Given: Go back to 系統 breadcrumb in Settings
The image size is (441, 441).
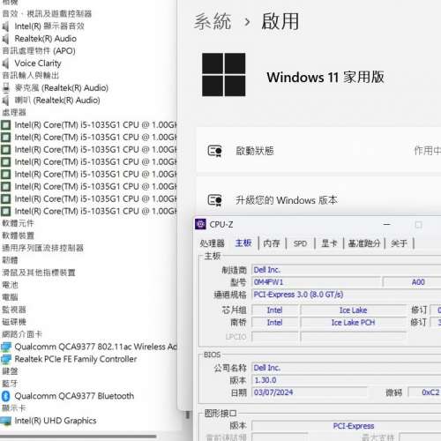Looking at the screenshot, I should pyautogui.click(x=213, y=21).
